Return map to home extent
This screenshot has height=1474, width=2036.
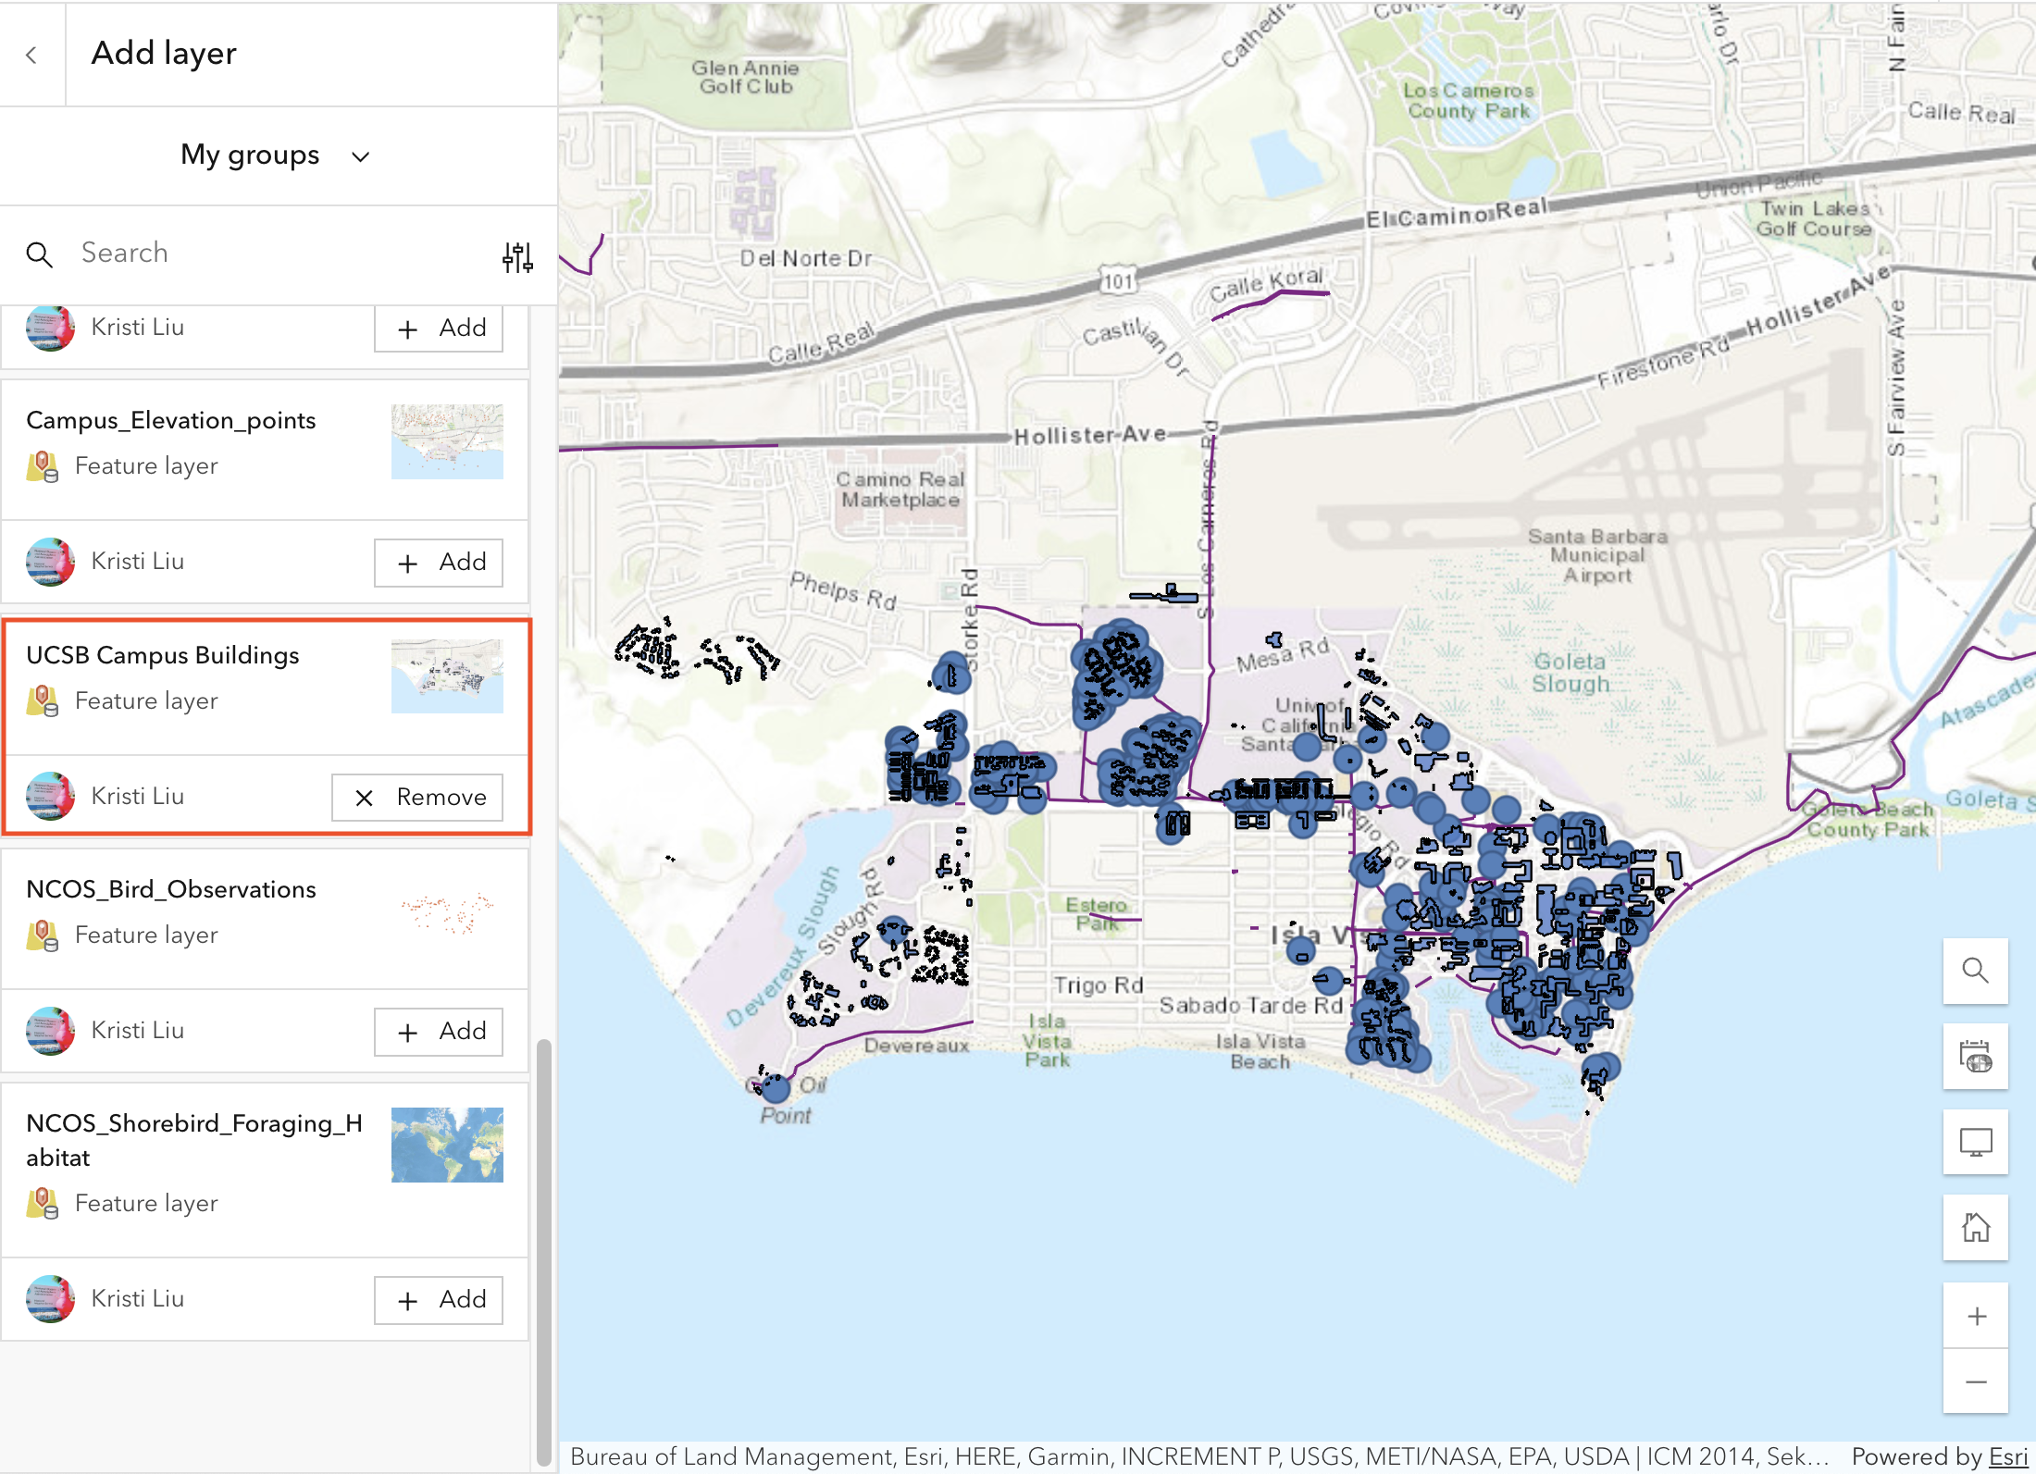pos(1975,1228)
